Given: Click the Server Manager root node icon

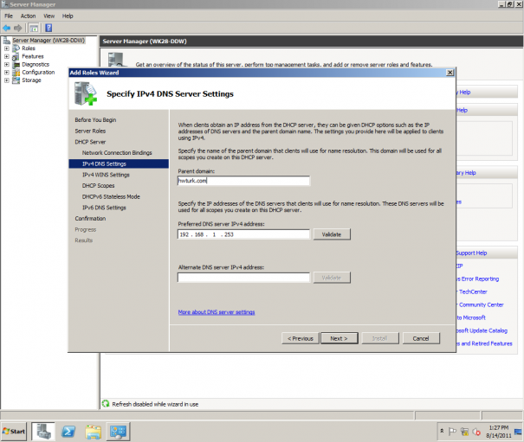Looking at the screenshot, I should point(7,41).
